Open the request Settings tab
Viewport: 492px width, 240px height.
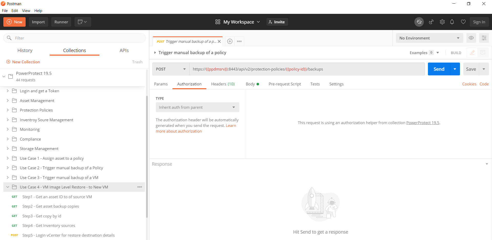coord(336,84)
